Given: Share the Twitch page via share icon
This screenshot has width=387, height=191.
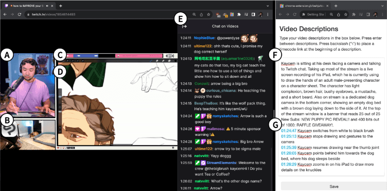Looking at the screenshot, I should click(x=201, y=15).
